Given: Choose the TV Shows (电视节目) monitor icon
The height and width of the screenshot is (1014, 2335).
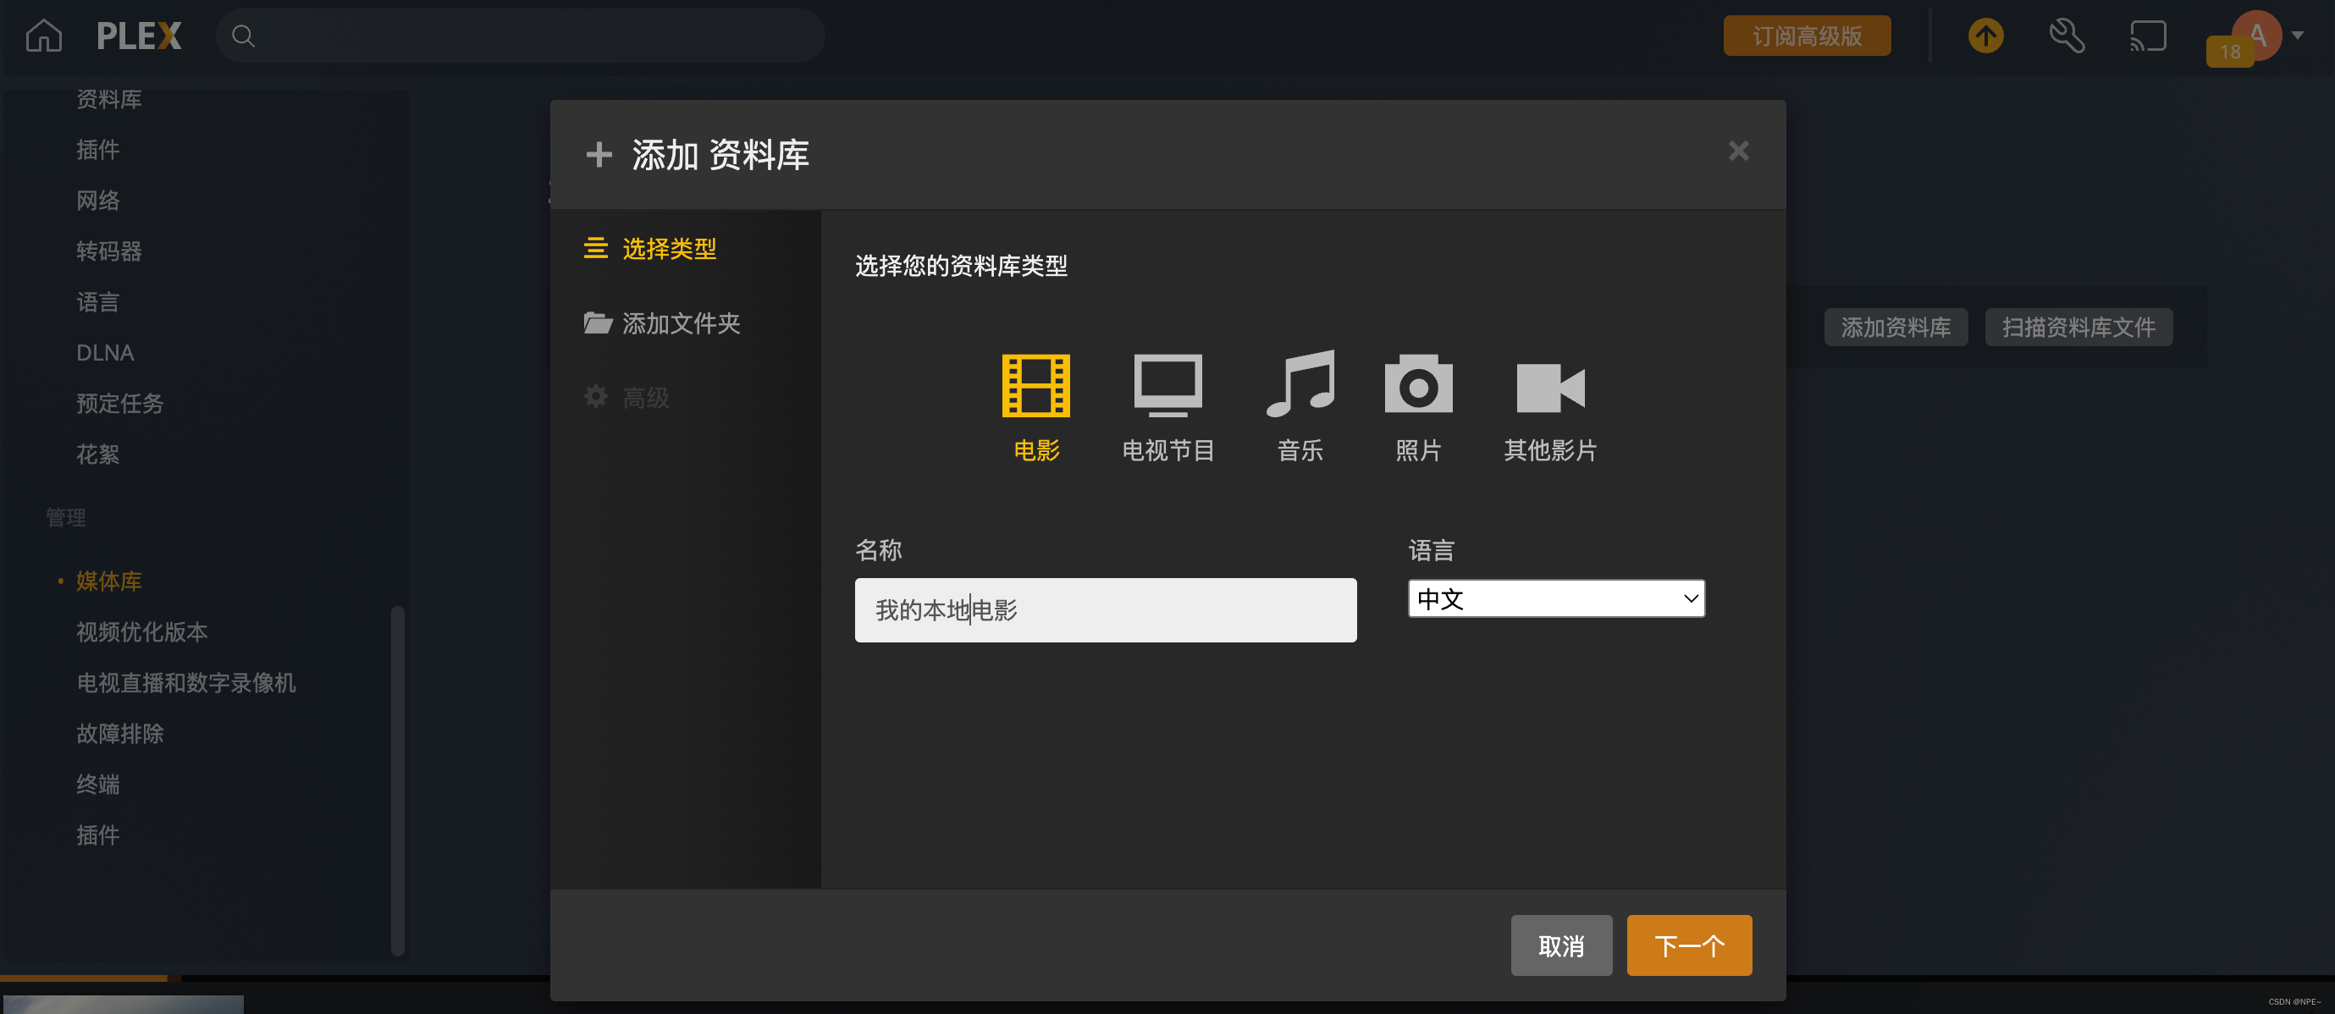Looking at the screenshot, I should click(1167, 386).
